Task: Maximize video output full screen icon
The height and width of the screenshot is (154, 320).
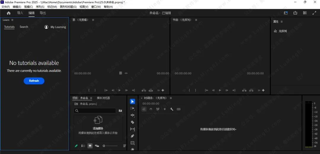Action: (314, 13)
